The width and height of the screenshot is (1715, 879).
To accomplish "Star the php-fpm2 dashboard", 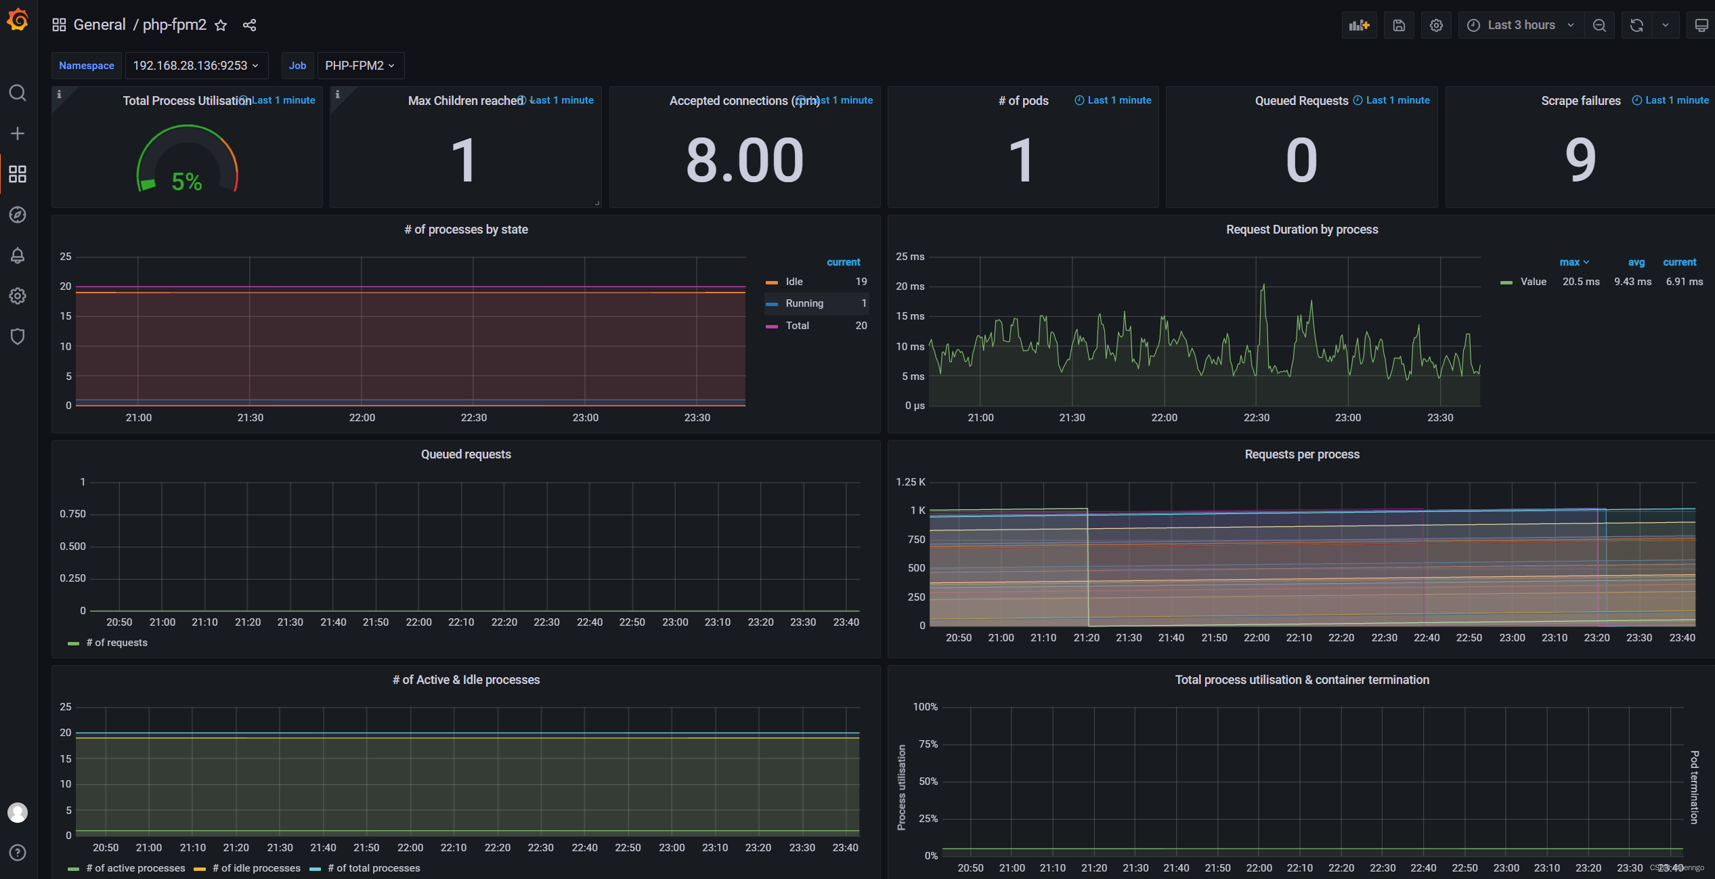I will coord(221,26).
